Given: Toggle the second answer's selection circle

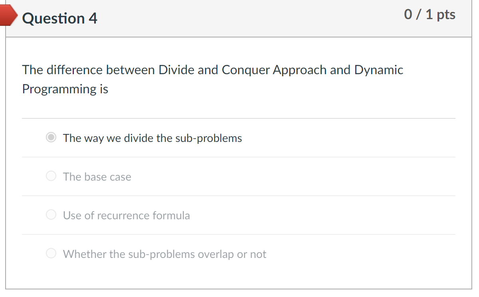Looking at the screenshot, I should pyautogui.click(x=51, y=176).
